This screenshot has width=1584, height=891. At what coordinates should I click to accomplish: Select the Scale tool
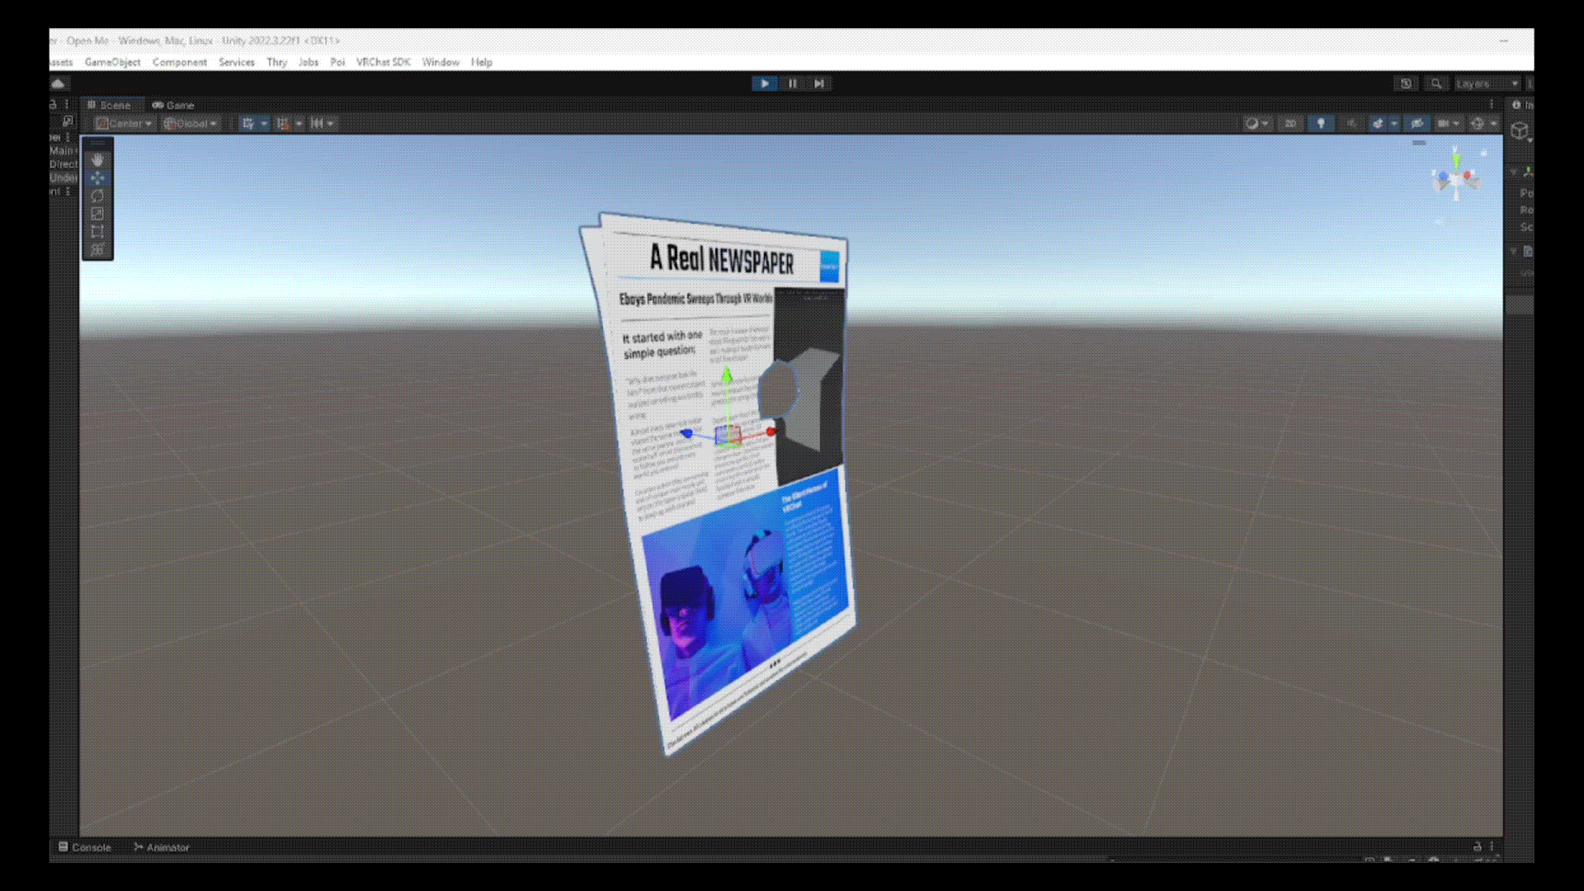coord(97,214)
